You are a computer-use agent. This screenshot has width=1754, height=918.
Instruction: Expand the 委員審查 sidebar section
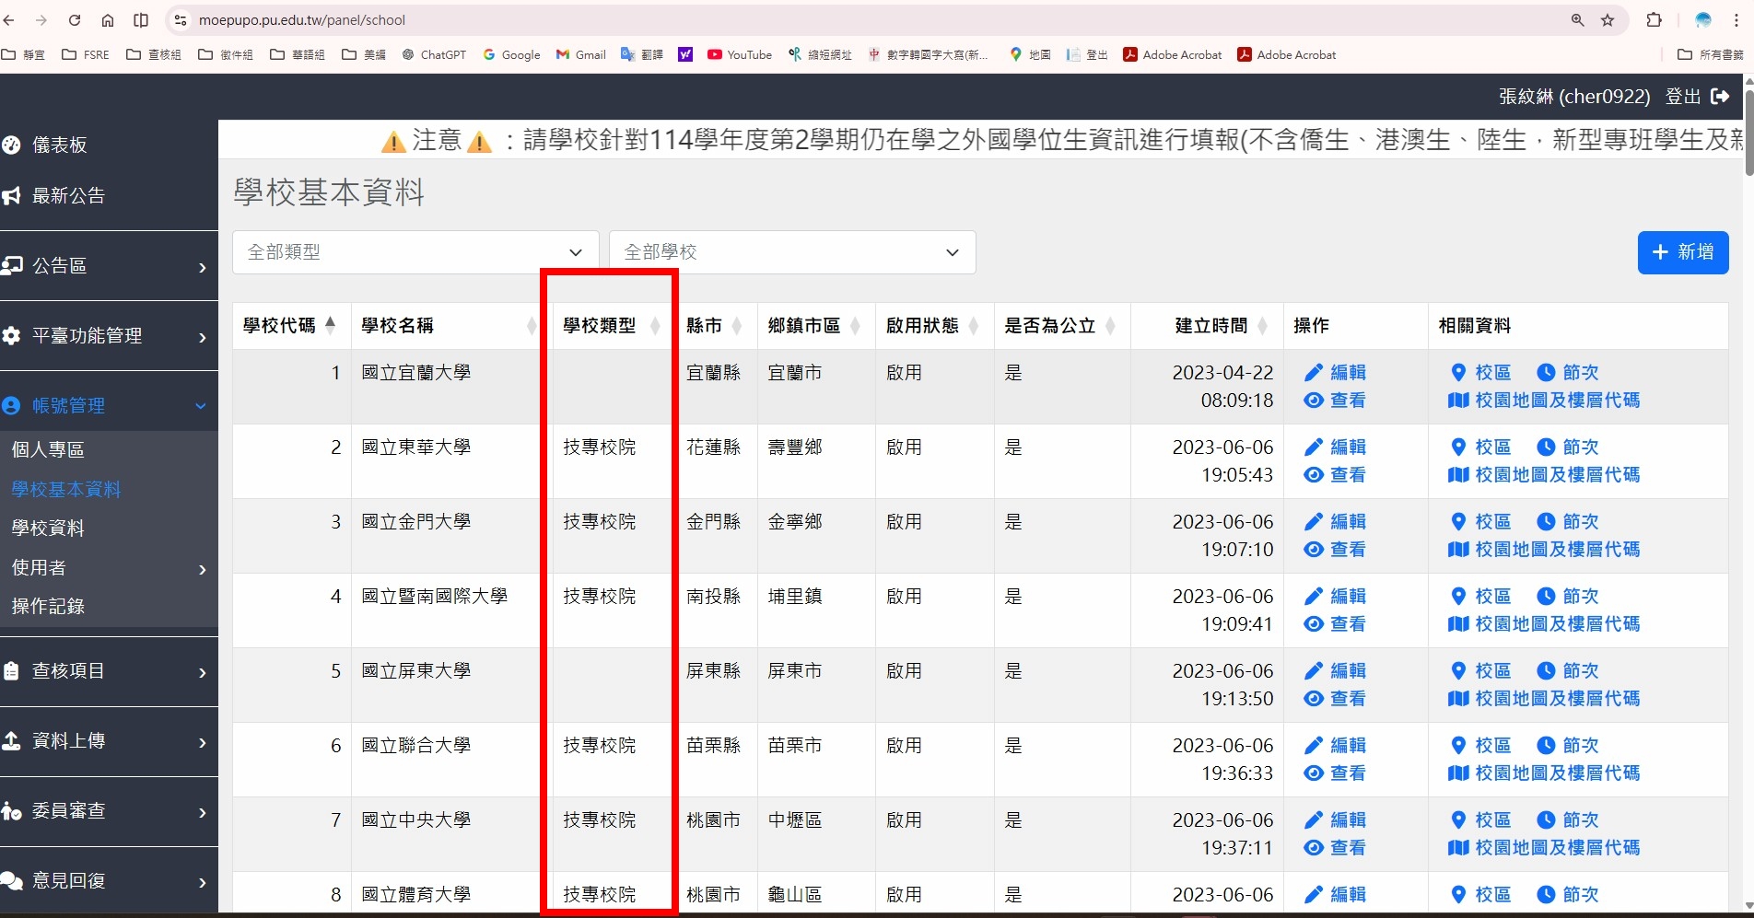click(109, 811)
